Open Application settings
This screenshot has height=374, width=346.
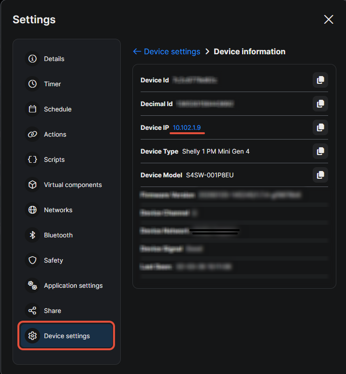(x=73, y=285)
